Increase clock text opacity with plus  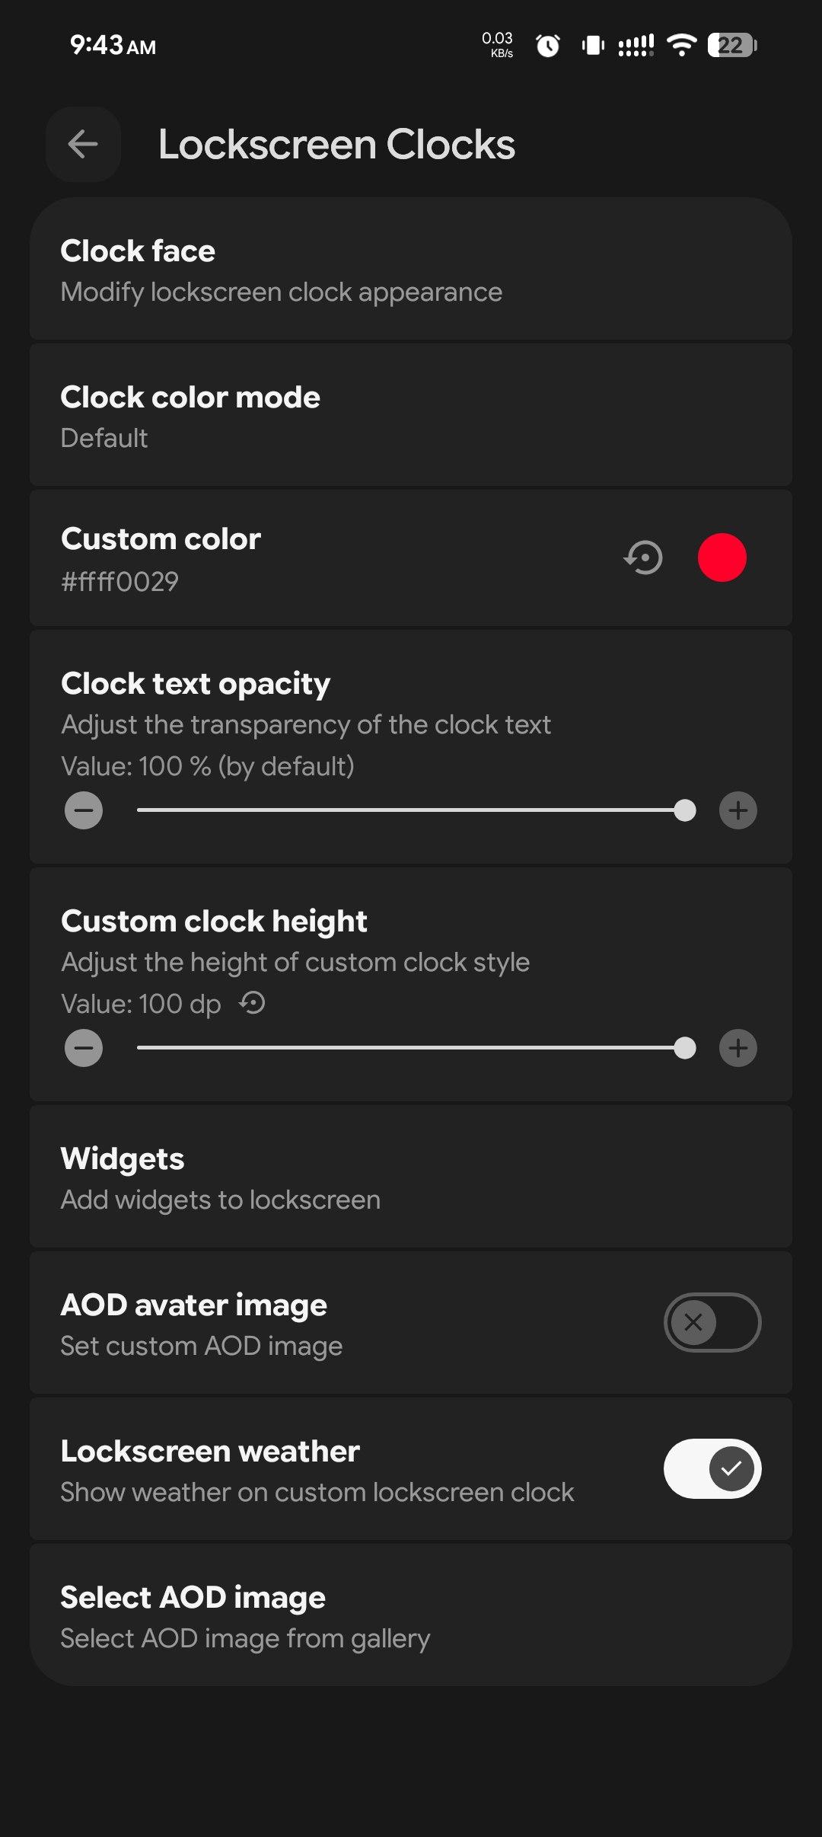738,810
